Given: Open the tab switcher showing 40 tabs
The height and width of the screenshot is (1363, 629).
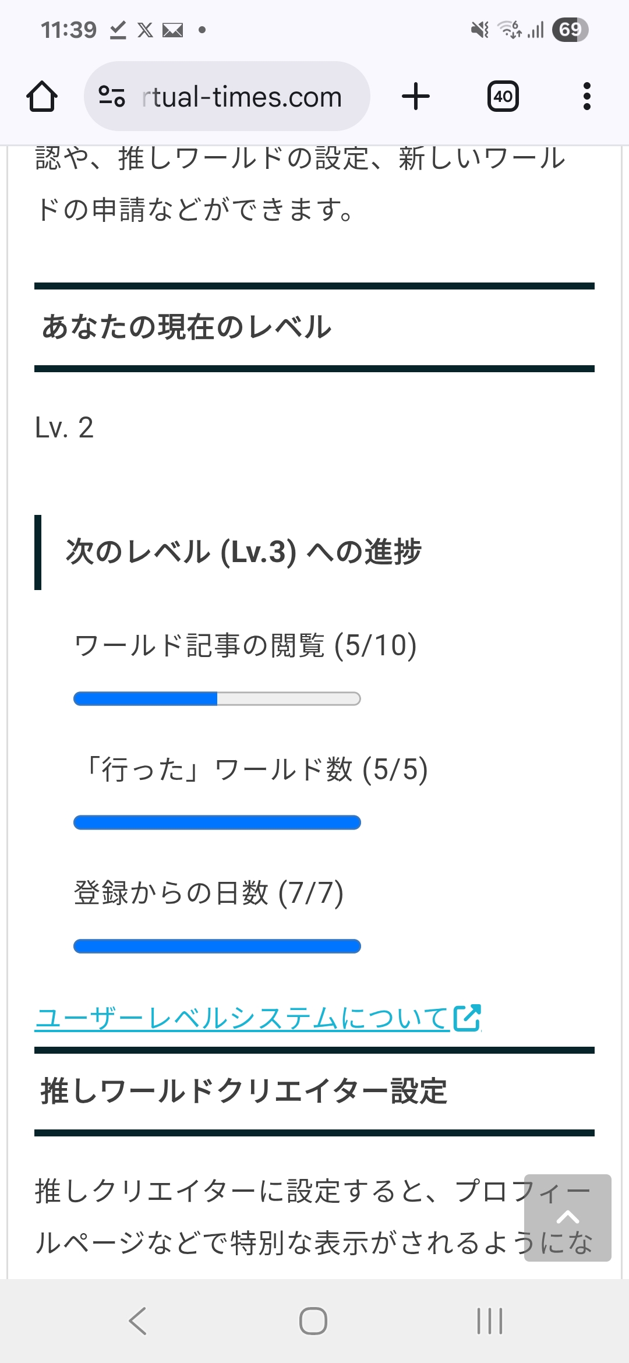Looking at the screenshot, I should tap(503, 96).
